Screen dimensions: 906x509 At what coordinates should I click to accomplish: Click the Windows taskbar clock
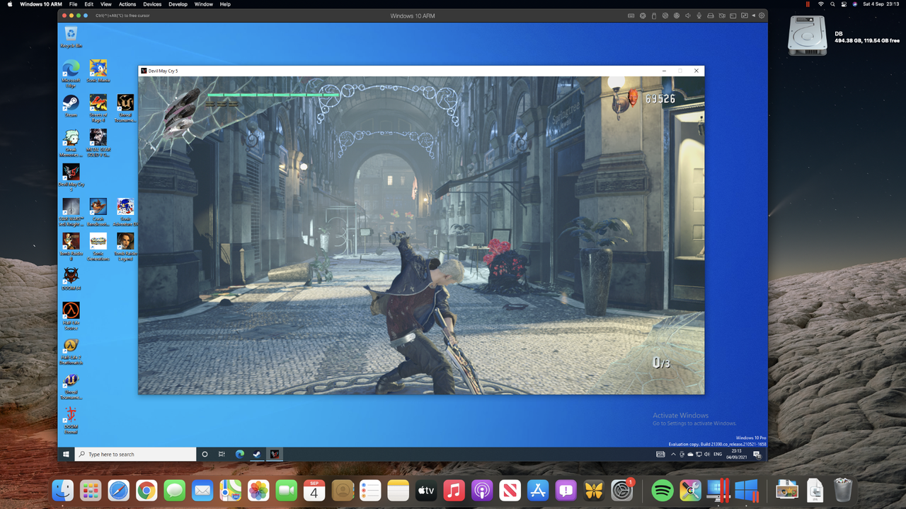(737, 454)
